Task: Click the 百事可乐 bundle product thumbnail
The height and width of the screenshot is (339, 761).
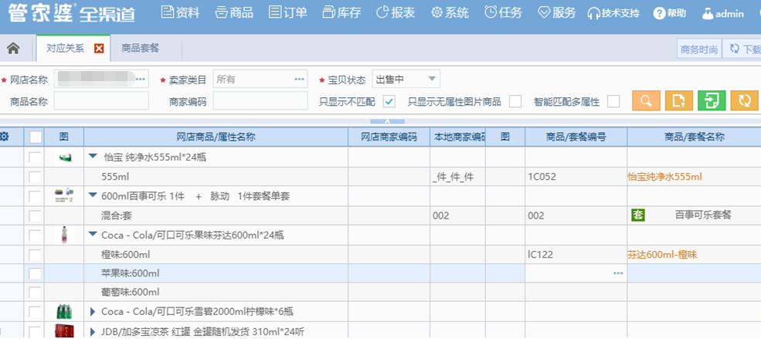Action: point(64,196)
